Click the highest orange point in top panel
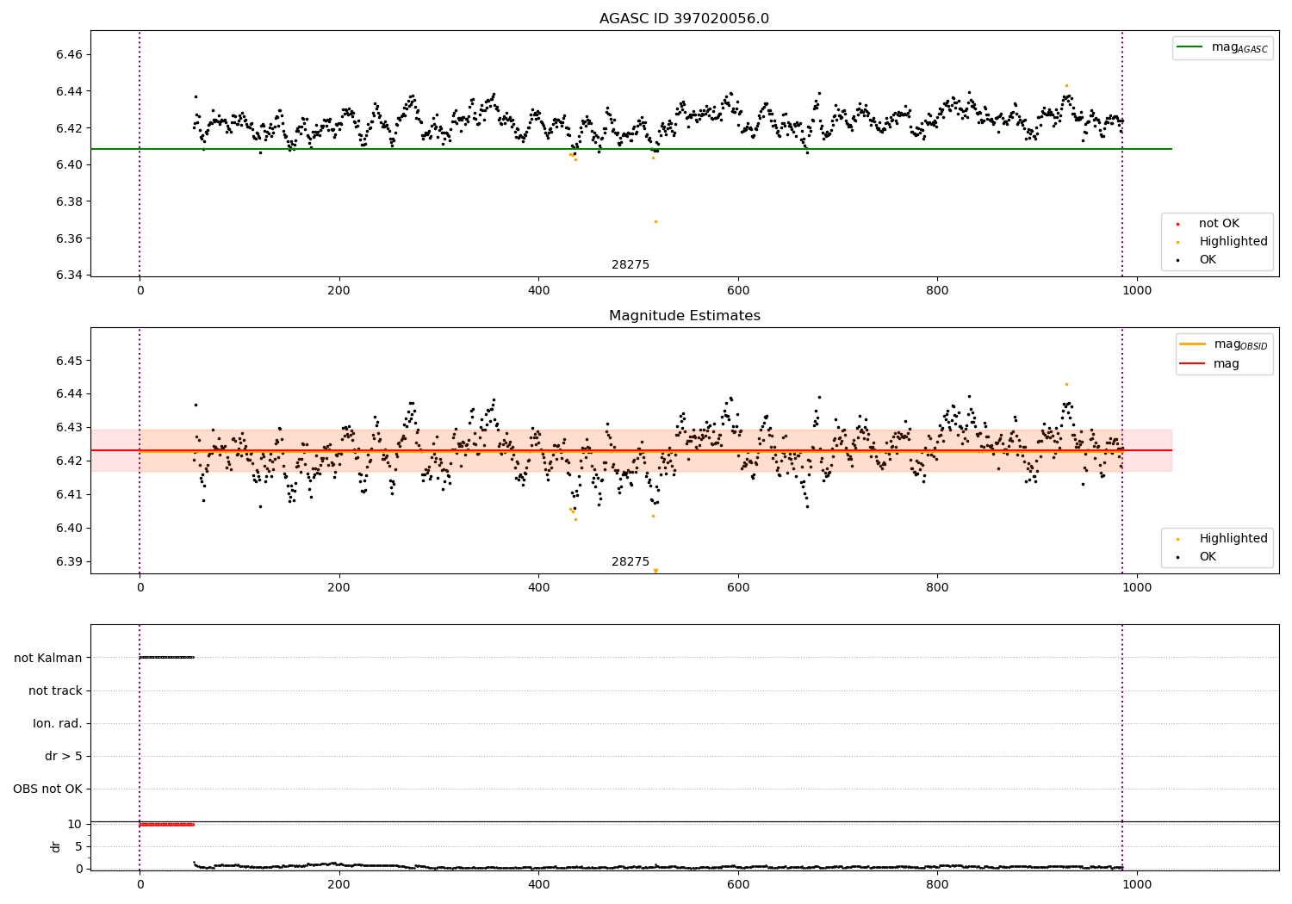The image size is (1292, 904). click(1066, 85)
